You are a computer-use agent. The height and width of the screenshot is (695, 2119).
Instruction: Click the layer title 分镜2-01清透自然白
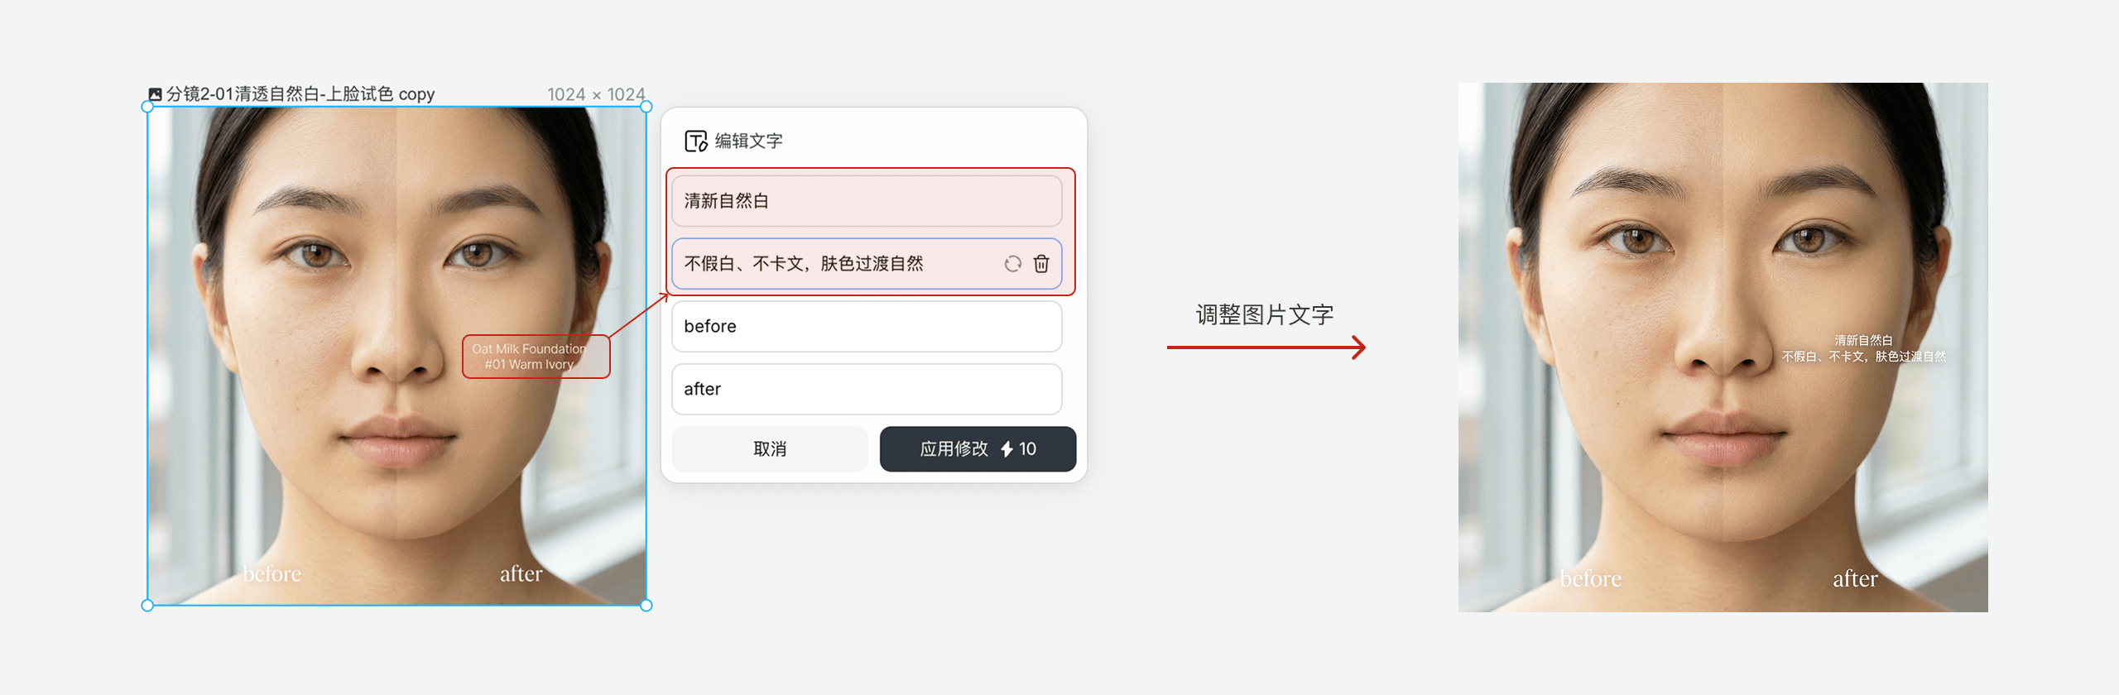[300, 94]
